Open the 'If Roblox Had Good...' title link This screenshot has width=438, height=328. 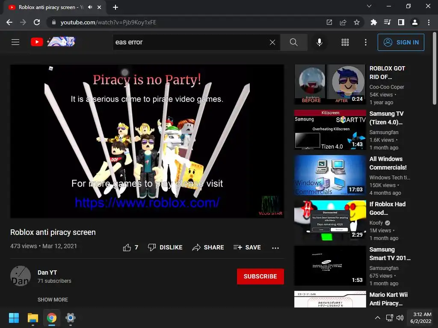point(388,208)
